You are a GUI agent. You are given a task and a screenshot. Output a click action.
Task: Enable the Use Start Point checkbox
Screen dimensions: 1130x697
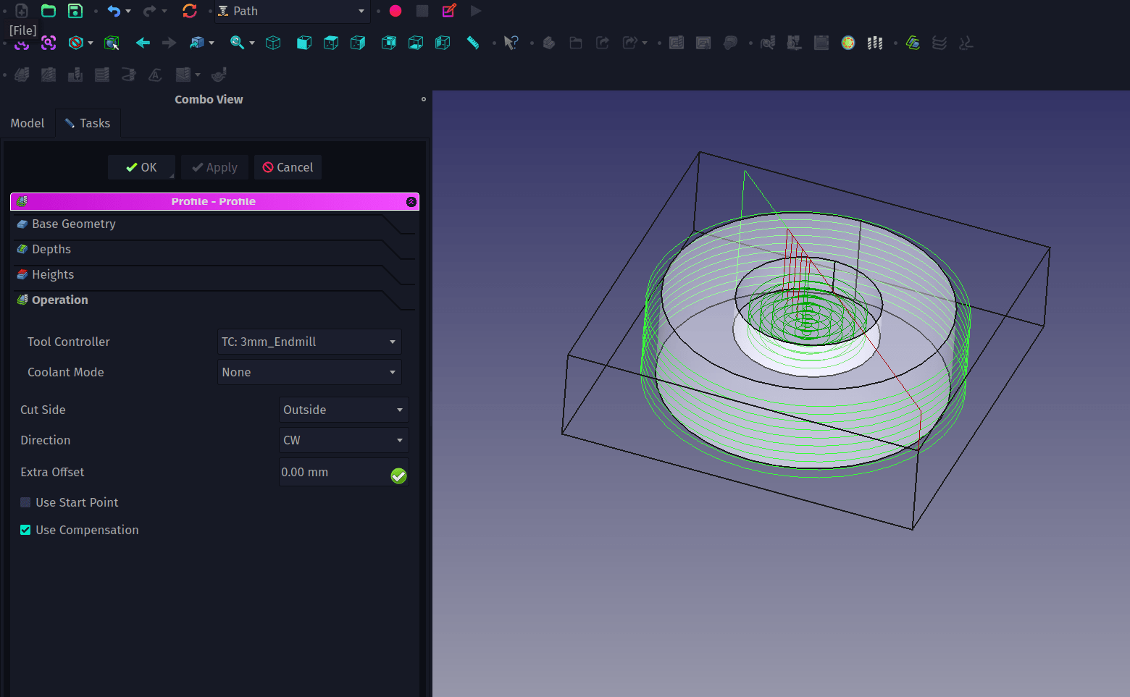tap(25, 502)
